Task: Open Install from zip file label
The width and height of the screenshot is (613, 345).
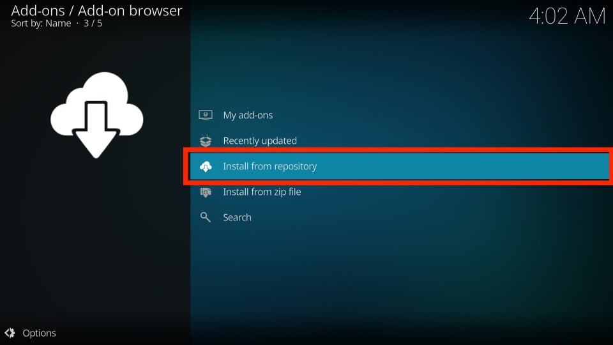Action: pos(262,192)
